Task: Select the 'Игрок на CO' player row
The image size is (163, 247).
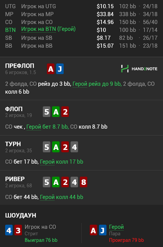Action: pyautogui.click(x=81, y=22)
